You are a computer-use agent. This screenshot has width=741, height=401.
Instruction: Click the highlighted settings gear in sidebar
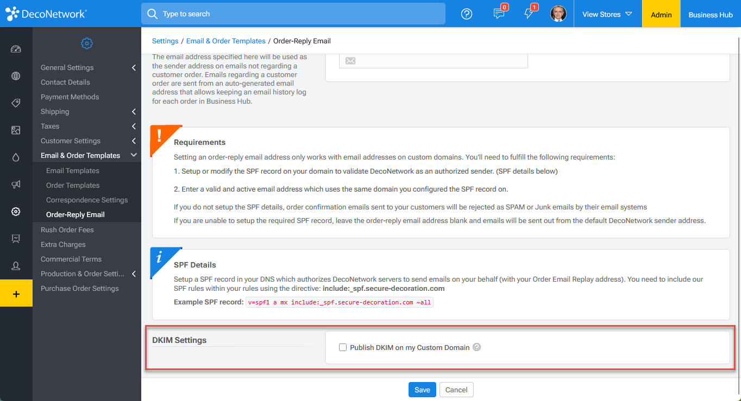point(16,212)
